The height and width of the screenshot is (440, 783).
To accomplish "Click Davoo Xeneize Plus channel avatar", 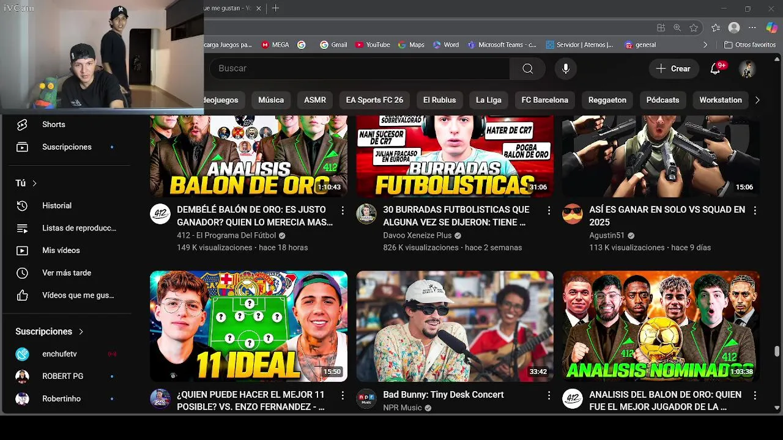I will tap(366, 214).
